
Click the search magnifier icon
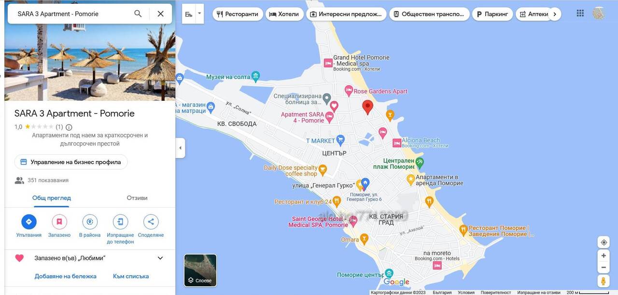pos(138,13)
